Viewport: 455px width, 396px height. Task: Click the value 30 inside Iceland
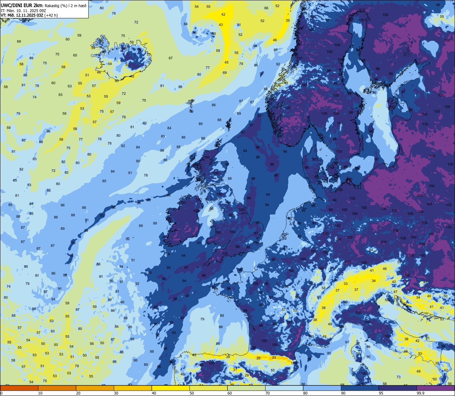pos(127,65)
